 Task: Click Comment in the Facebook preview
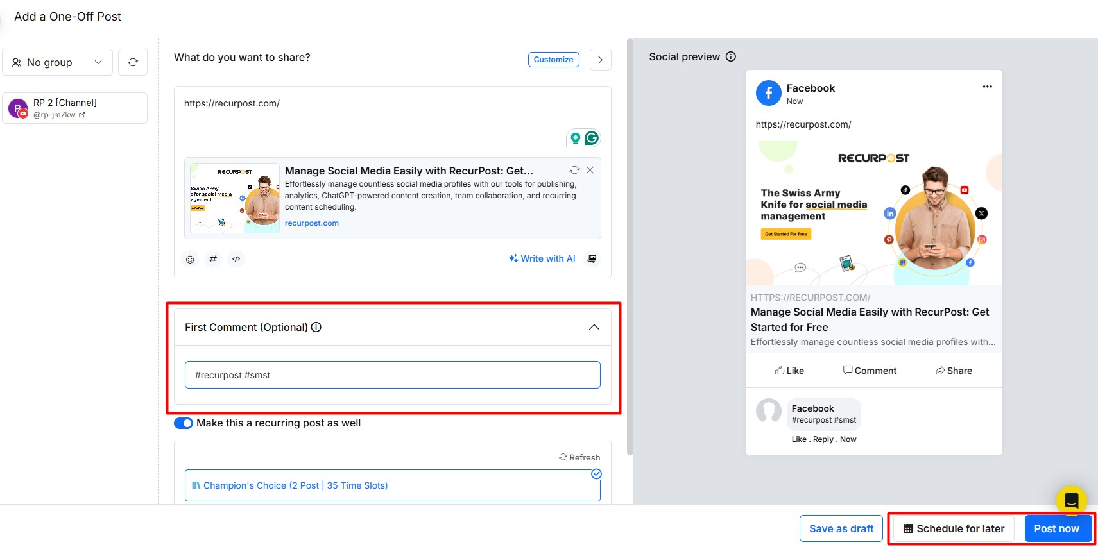tap(870, 371)
